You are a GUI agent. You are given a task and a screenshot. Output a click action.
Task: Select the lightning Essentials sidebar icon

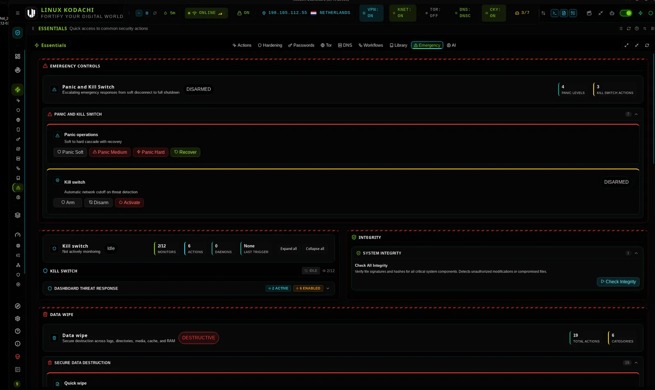click(x=18, y=90)
